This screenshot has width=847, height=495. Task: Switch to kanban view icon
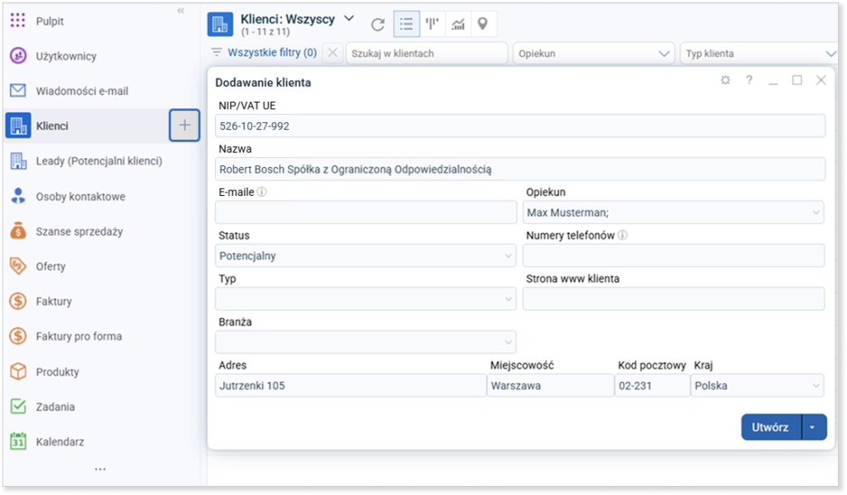click(x=432, y=24)
